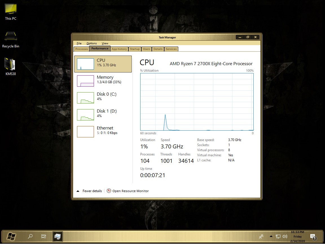Click the Speed value 3.70 GHz

[172, 147]
